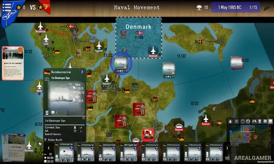The width and height of the screenshot is (274, 164).
Task: Select the 1st Destroyer Sqn card in tray
Action: (x=64, y=153)
